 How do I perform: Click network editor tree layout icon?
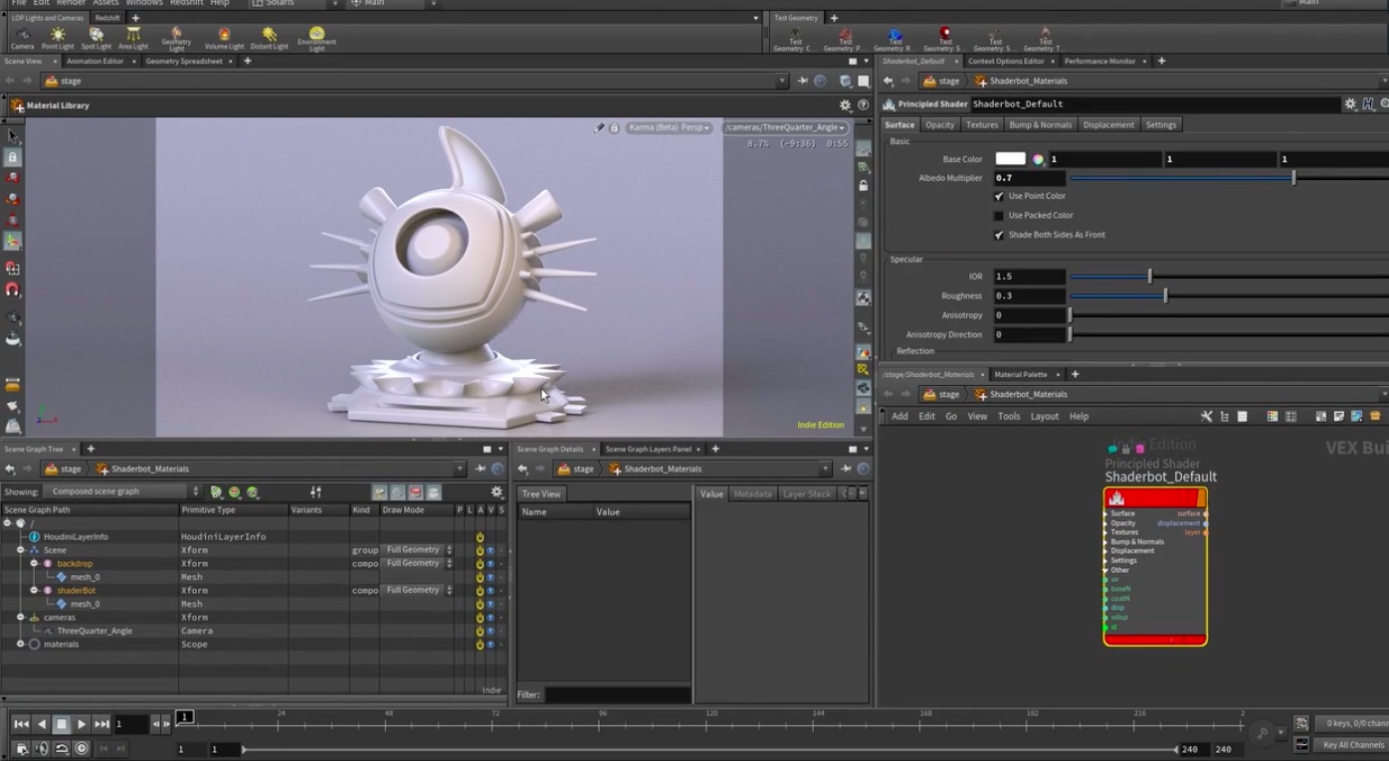pyautogui.click(x=1224, y=416)
